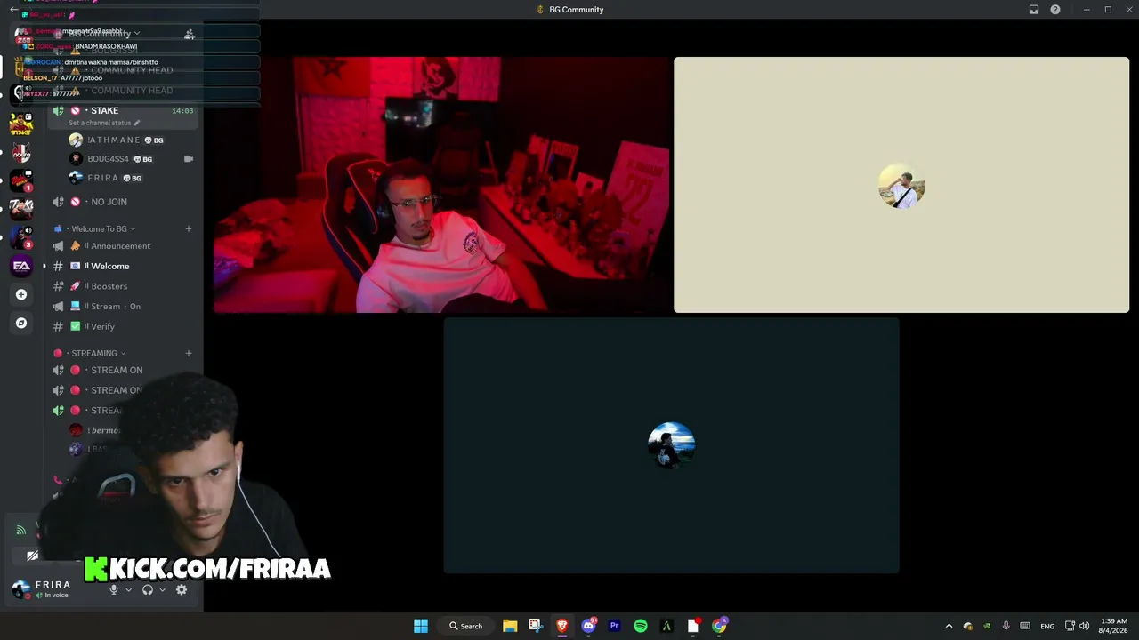Join the NO JOIN voice channel

(x=124, y=202)
